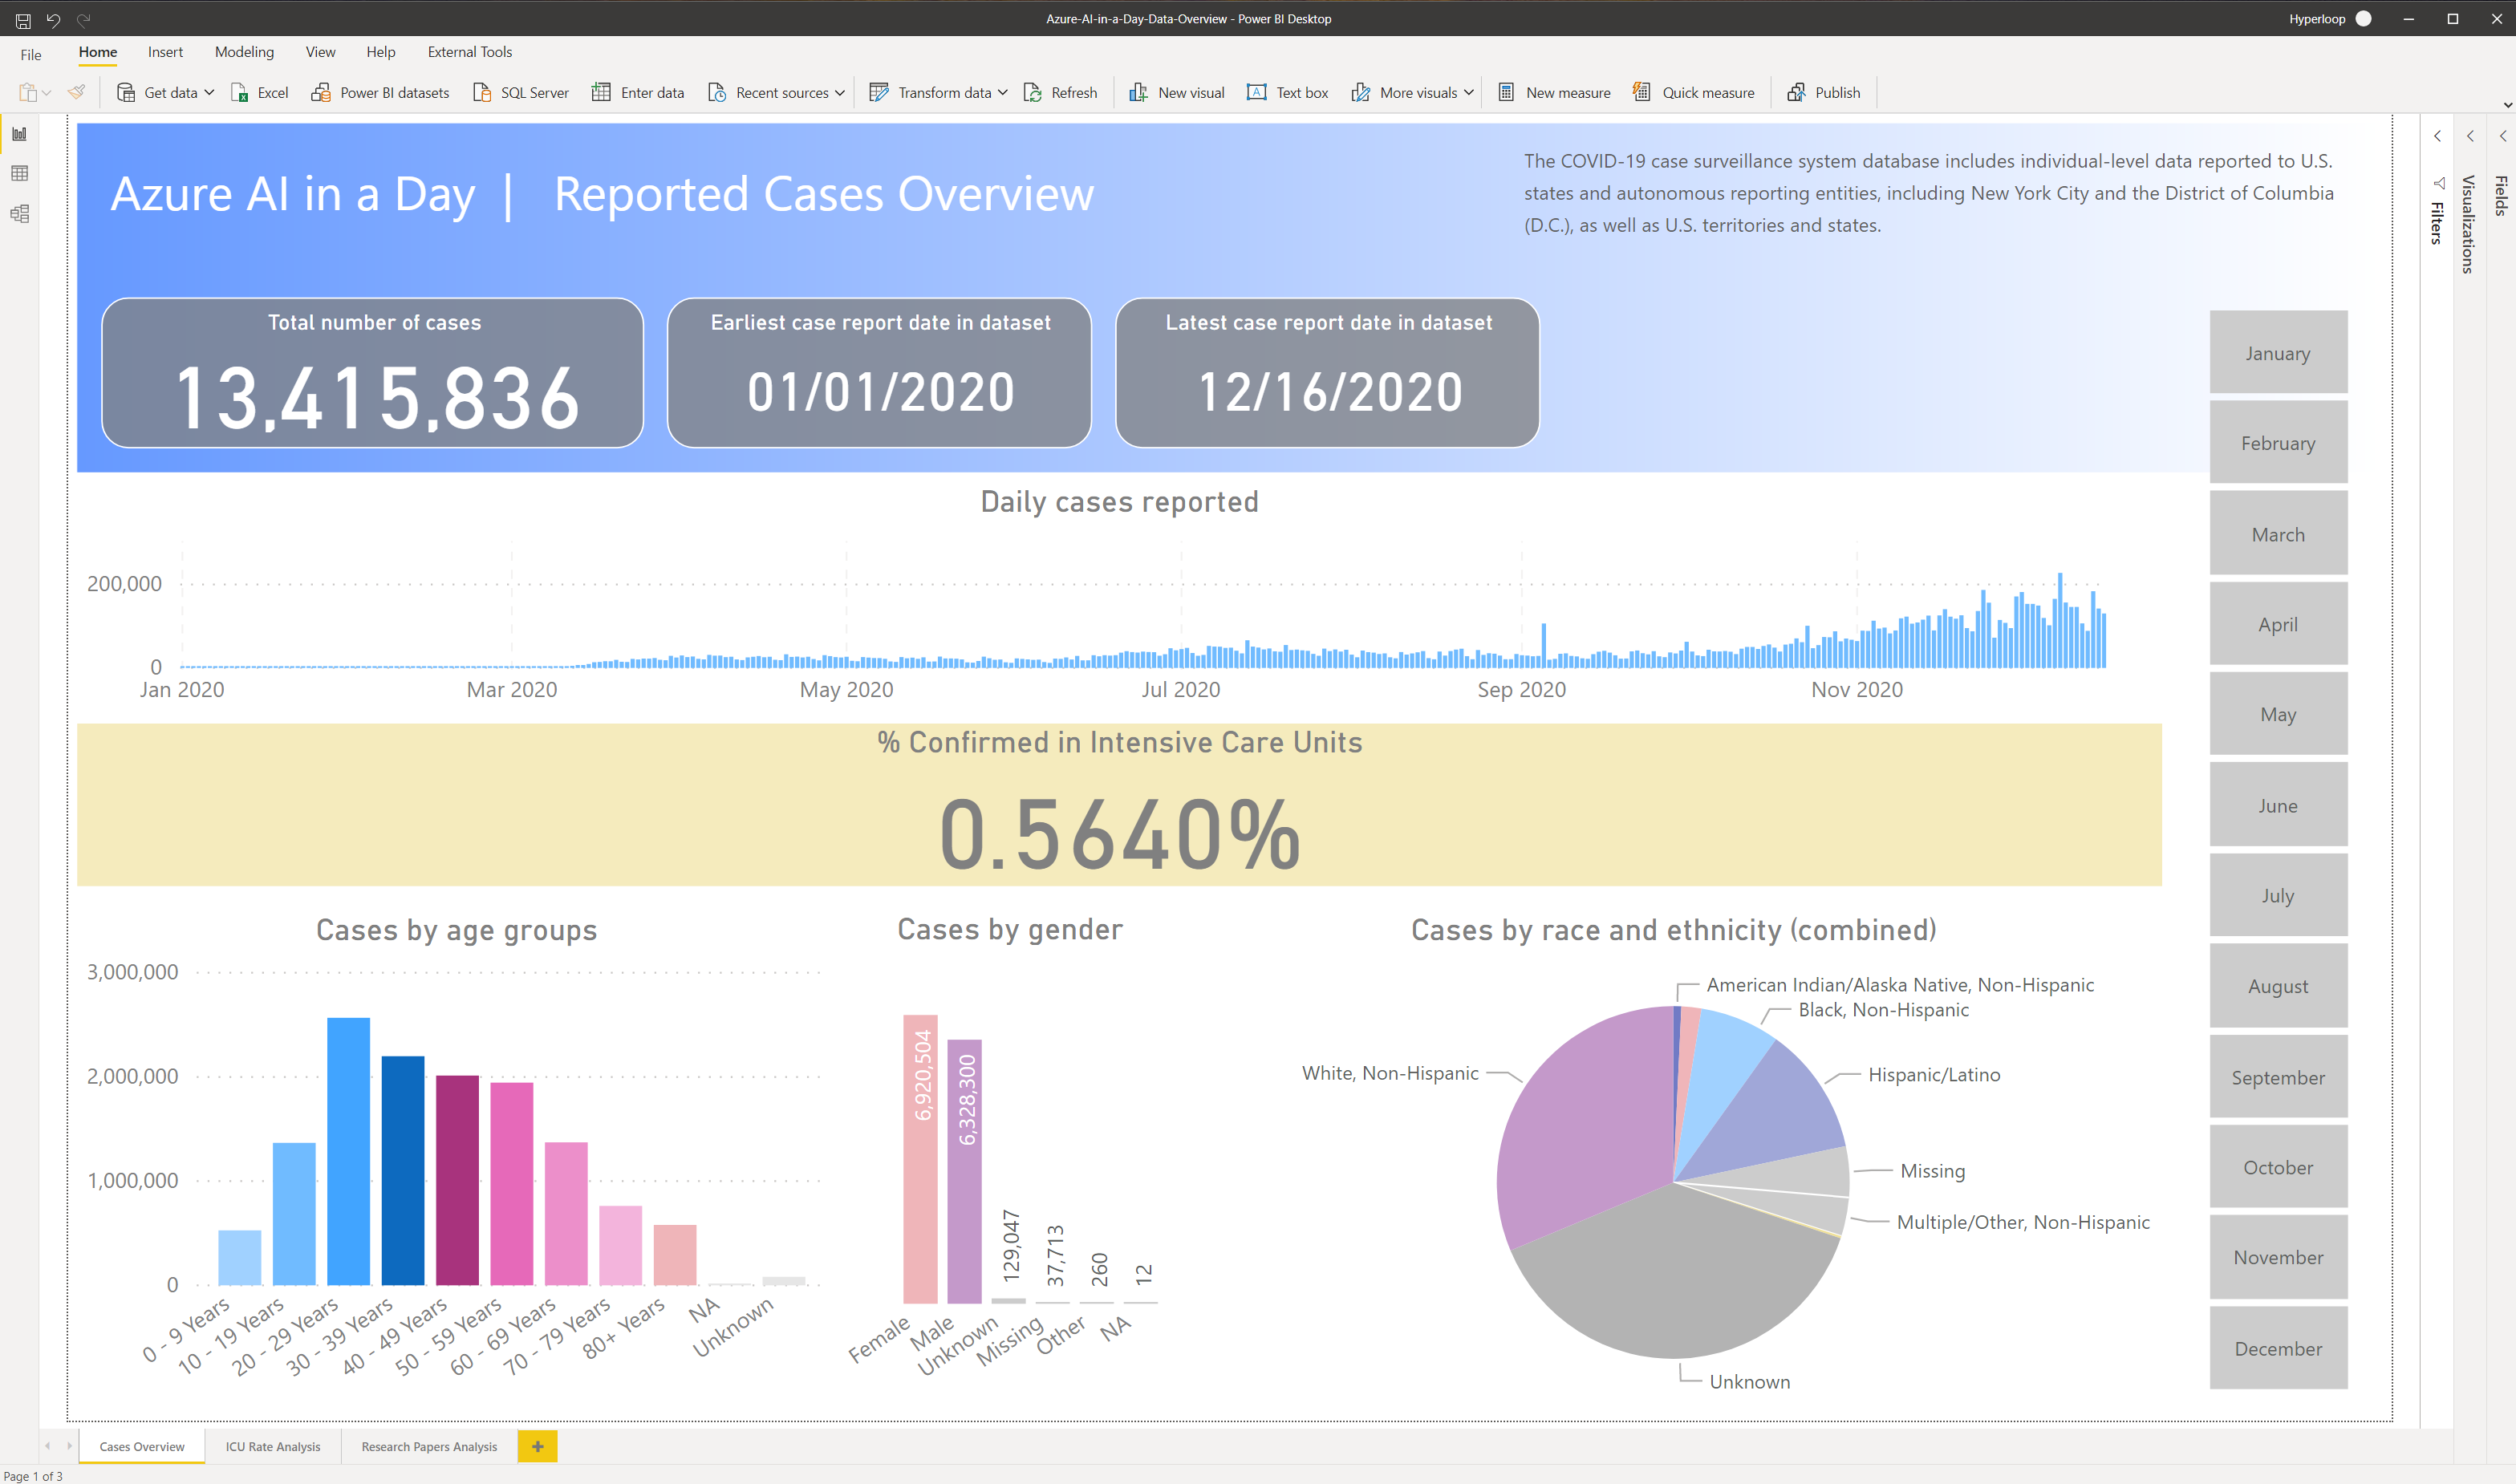Expand the Filters pane
Image resolution: width=2516 pixels, height=1484 pixels.
click(x=2437, y=136)
